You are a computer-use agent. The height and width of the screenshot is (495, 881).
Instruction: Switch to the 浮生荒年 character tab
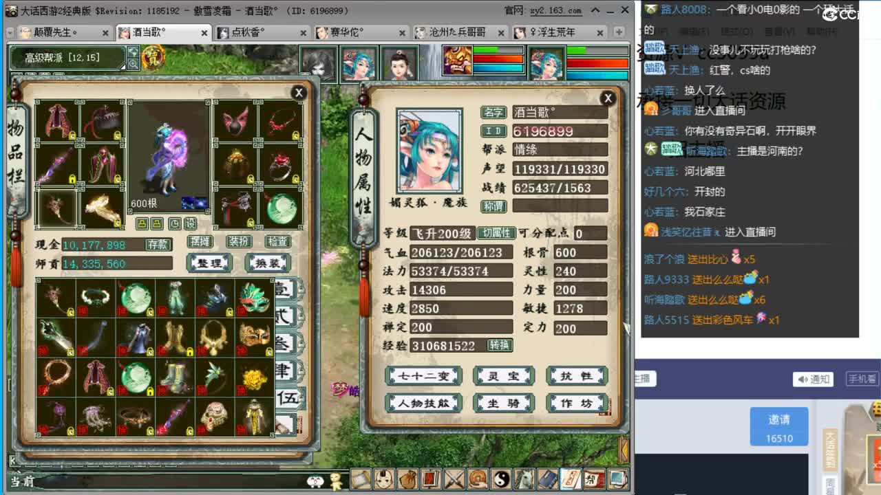tap(559, 32)
